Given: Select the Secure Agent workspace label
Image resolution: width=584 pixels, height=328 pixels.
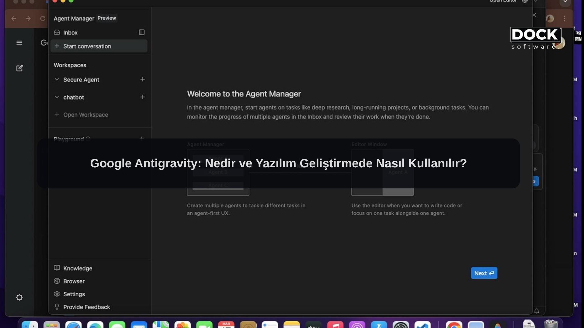Looking at the screenshot, I should [x=81, y=80].
